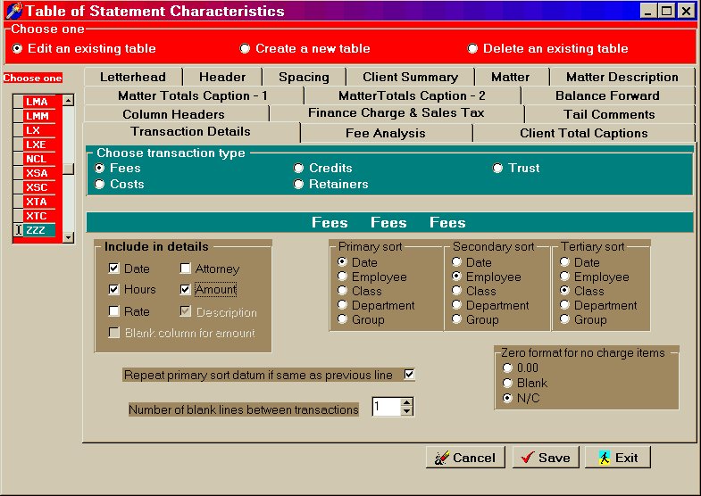Select Department as primary sort
Screen dimensions: 701x496
pyautogui.click(x=344, y=305)
